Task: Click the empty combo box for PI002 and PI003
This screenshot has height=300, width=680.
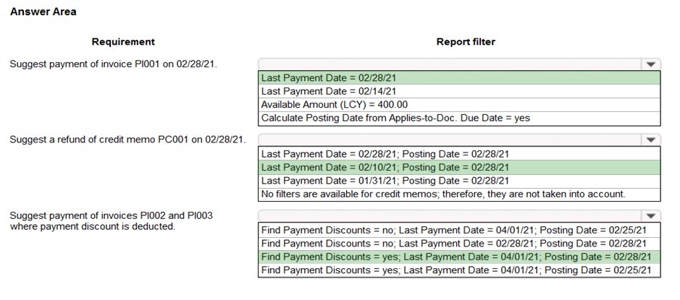Action: [449, 215]
